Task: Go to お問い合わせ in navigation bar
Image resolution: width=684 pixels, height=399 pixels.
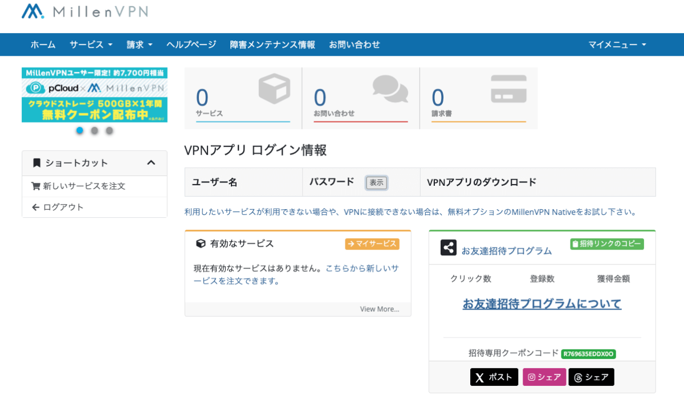Action: (355, 44)
